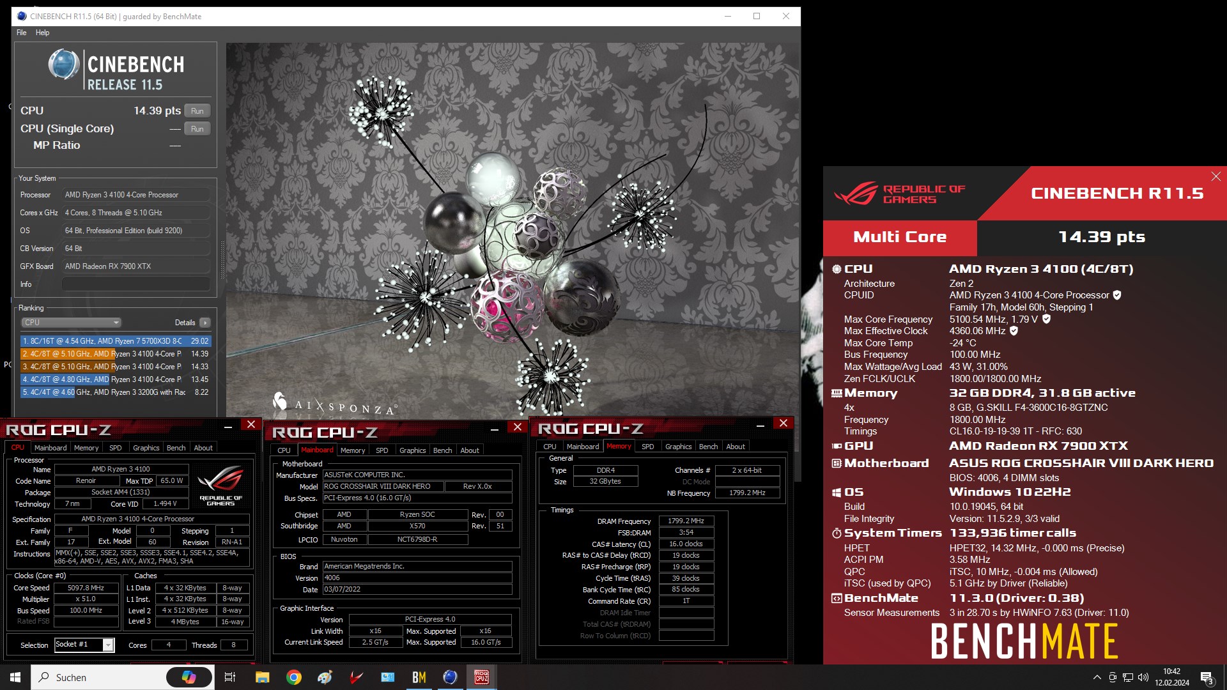The height and width of the screenshot is (690, 1227).
Task: Click the GFX Board field AMD Radeon RX 7900 XTX
Action: [x=135, y=266]
